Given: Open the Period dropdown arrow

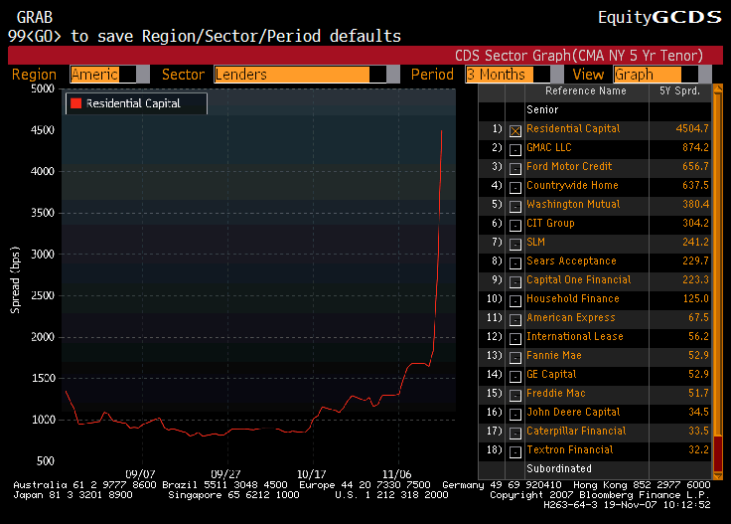Looking at the screenshot, I should pos(556,75).
